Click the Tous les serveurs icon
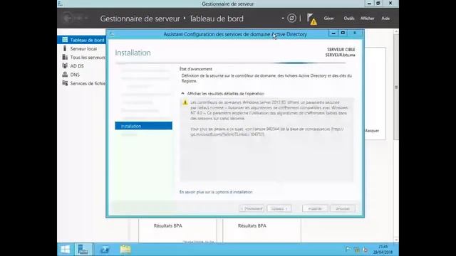 click(x=65, y=57)
